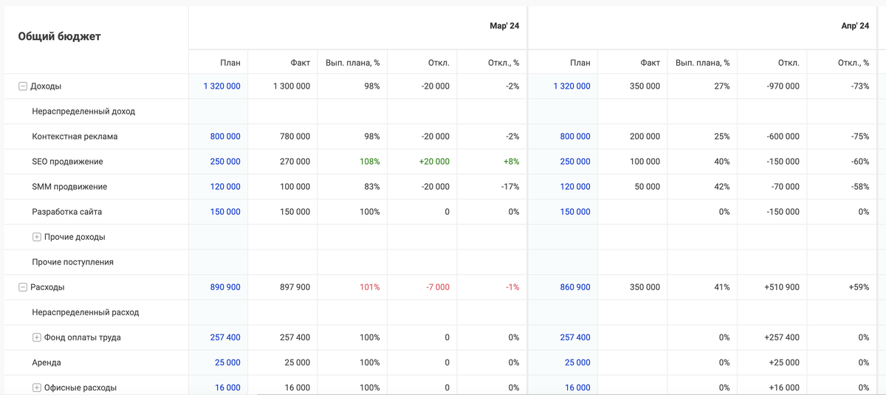Open March plan 250 000 for SEO продвижение
Viewport: 886px width, 395px height.
pos(225,162)
